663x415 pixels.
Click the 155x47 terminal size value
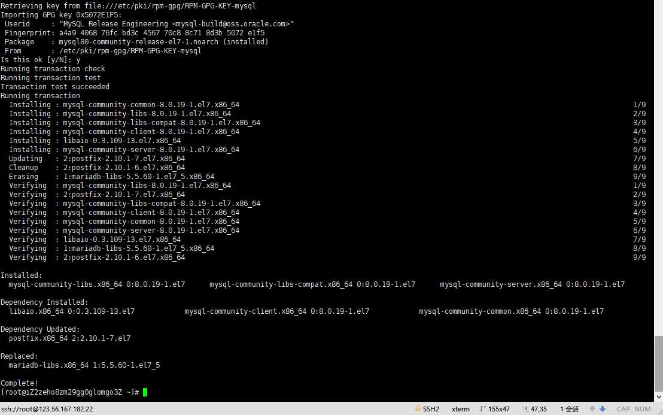499,409
